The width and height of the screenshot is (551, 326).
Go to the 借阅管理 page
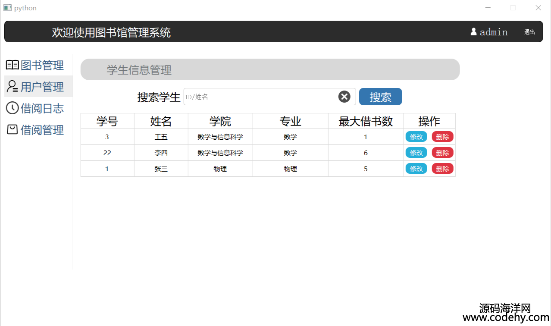coord(42,130)
